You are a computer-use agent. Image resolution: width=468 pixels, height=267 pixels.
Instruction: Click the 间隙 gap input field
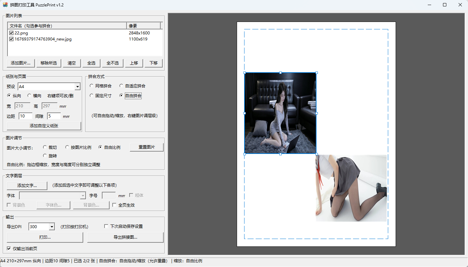coord(54,116)
